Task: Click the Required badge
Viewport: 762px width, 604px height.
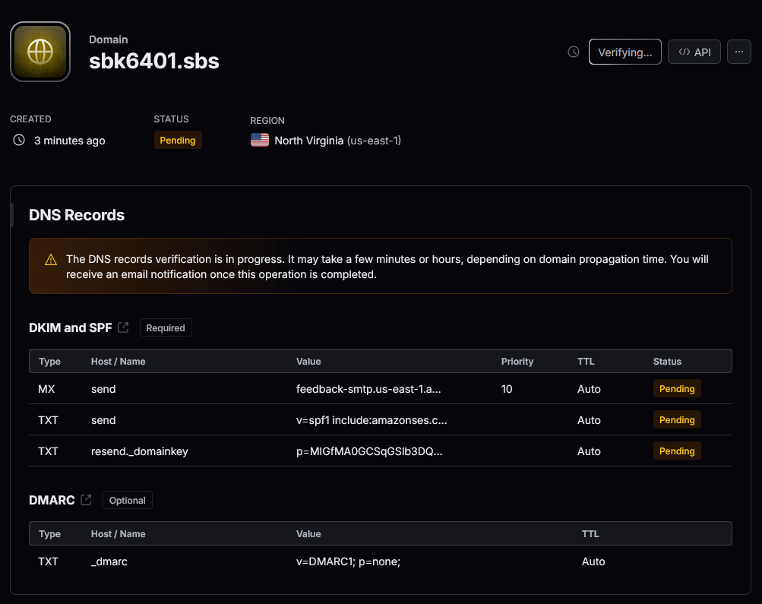Action: 166,327
